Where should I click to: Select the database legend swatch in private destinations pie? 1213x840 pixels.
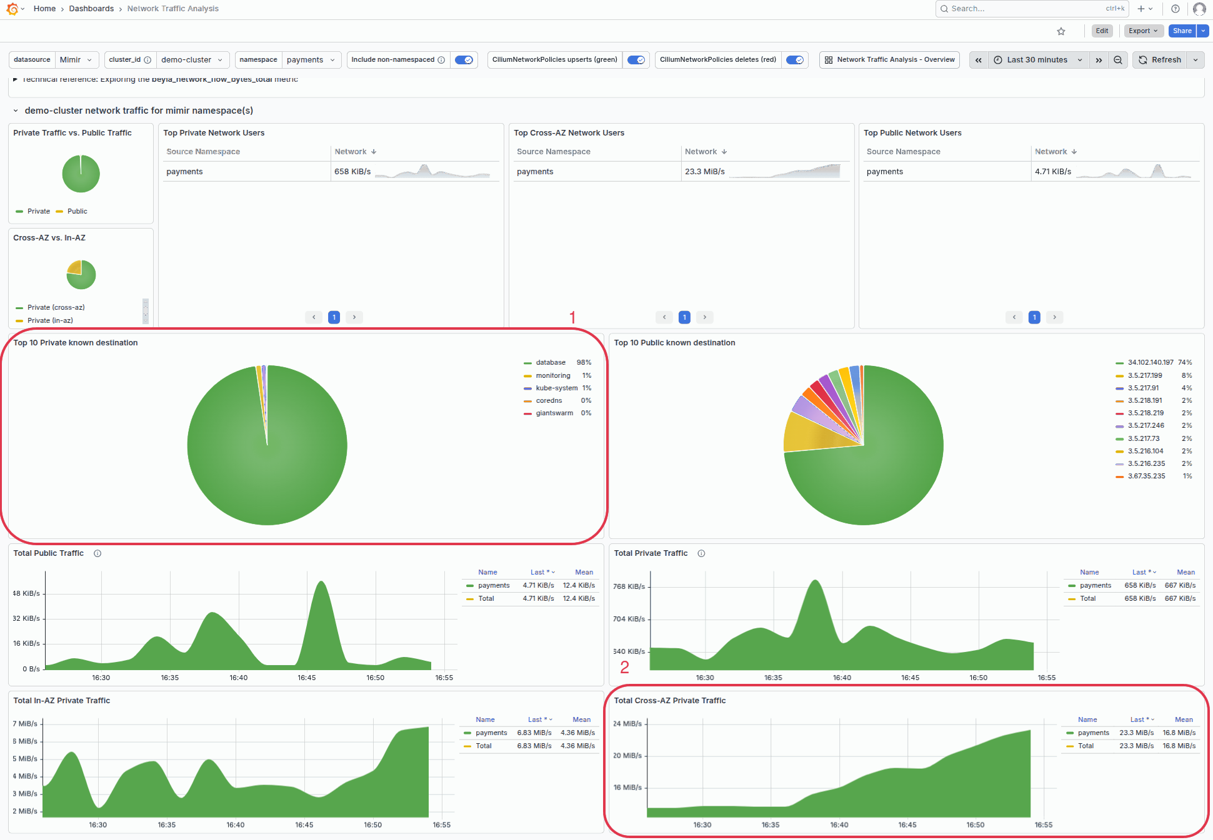point(527,362)
